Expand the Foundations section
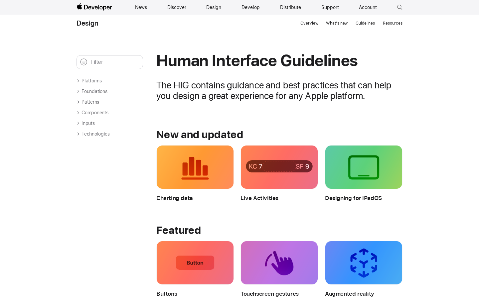Image resolution: width=479 pixels, height=299 pixels. (94, 91)
